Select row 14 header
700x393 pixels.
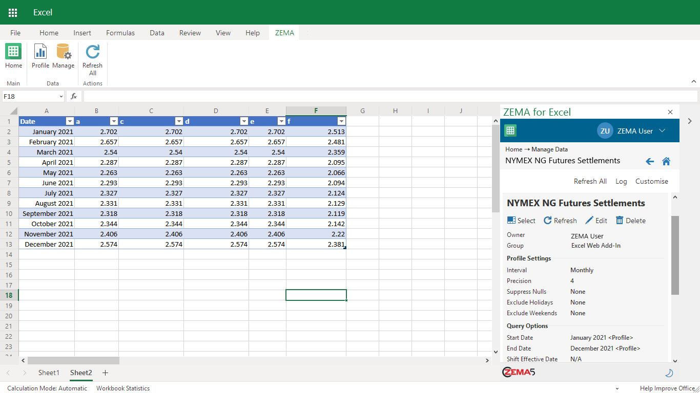click(9, 254)
